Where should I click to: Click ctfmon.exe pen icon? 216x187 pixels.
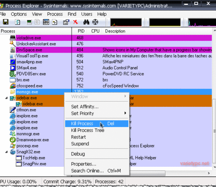click(13, 110)
